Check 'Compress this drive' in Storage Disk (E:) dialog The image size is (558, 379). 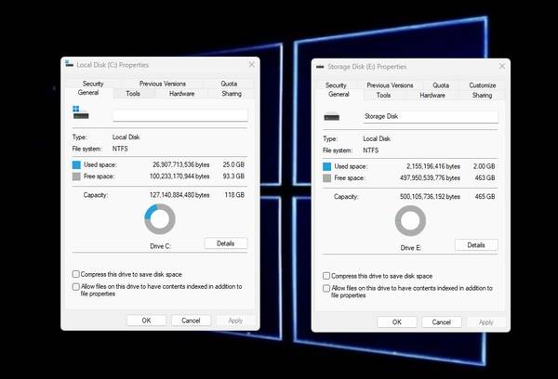point(326,276)
